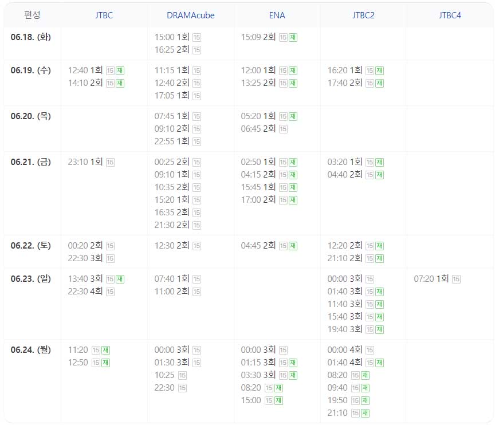
Task: Open the ENA channel header link
Action: [x=277, y=15]
